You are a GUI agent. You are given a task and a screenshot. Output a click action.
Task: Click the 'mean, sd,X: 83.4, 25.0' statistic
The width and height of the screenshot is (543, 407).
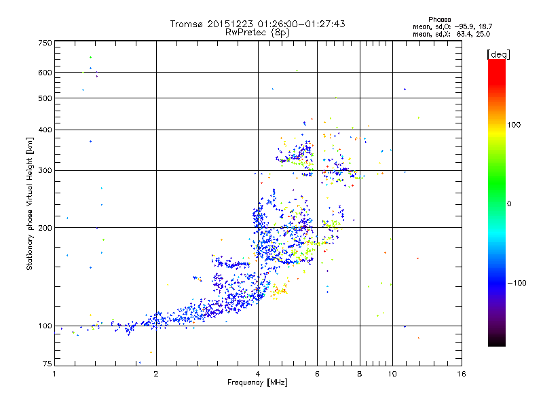(451, 34)
